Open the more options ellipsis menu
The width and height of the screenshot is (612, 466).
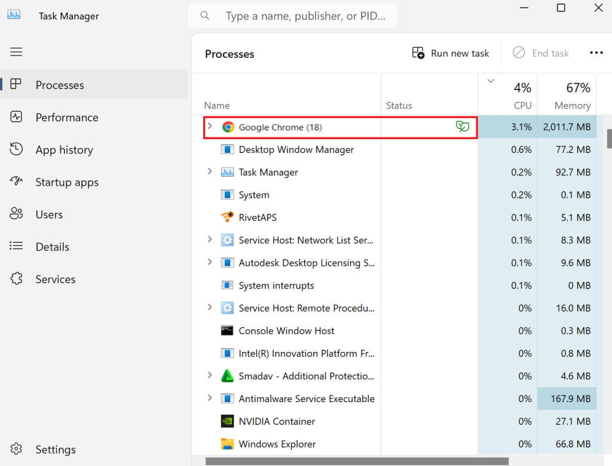(x=596, y=53)
